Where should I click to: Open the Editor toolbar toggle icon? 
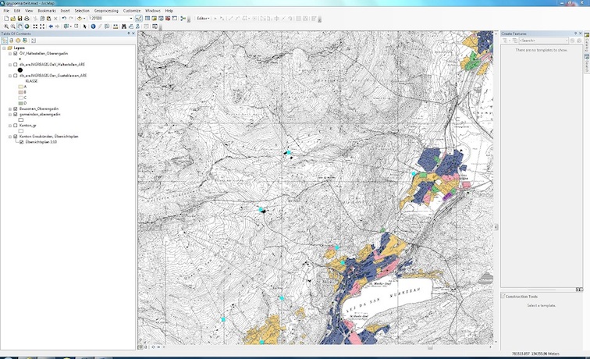[139, 18]
